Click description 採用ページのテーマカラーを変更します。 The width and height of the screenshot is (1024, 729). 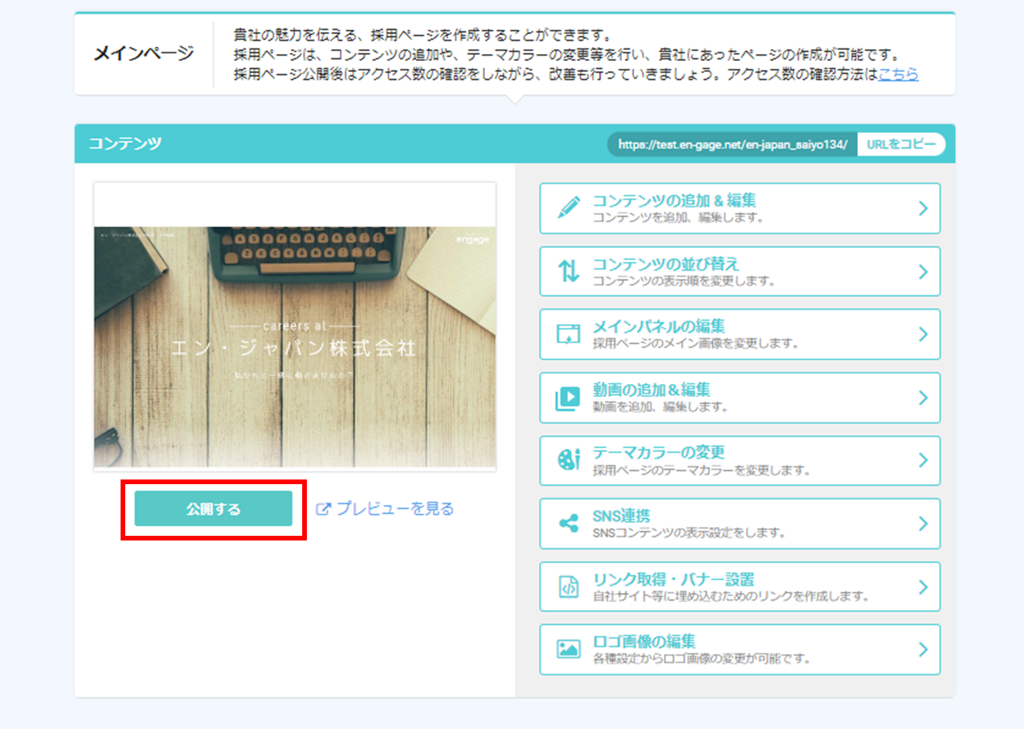(701, 470)
